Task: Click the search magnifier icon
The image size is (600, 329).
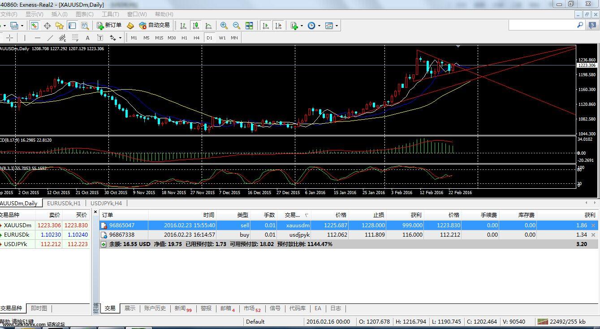Action: 580,26
